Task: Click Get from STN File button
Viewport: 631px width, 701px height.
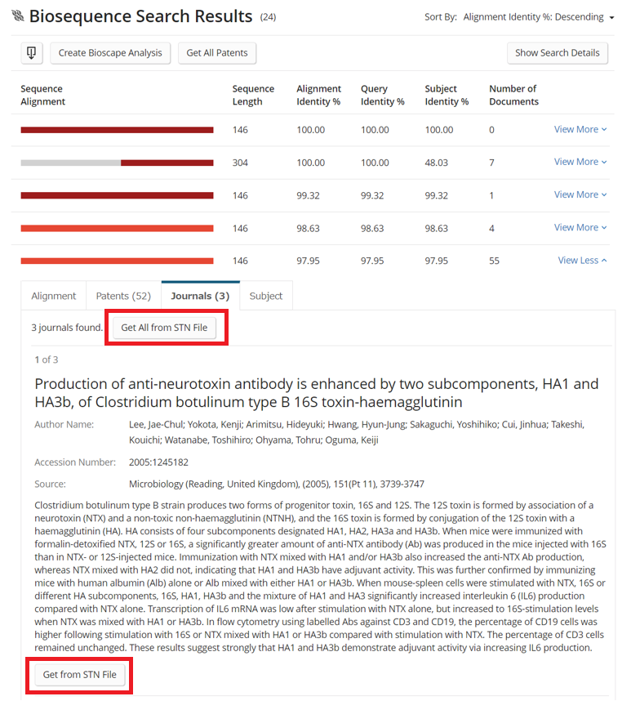Action: pyautogui.click(x=79, y=674)
